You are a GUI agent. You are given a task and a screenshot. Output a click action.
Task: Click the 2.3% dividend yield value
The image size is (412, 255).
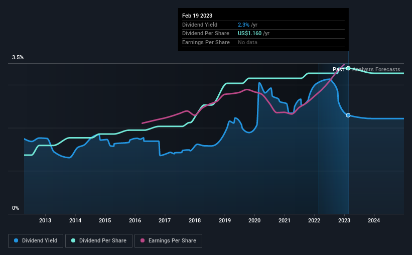pyautogui.click(x=243, y=25)
